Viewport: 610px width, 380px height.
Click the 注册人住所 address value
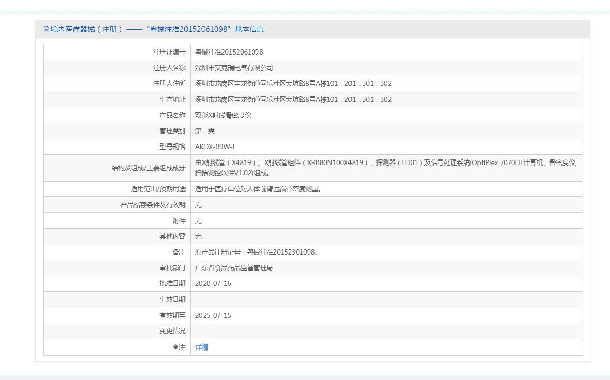(x=293, y=84)
